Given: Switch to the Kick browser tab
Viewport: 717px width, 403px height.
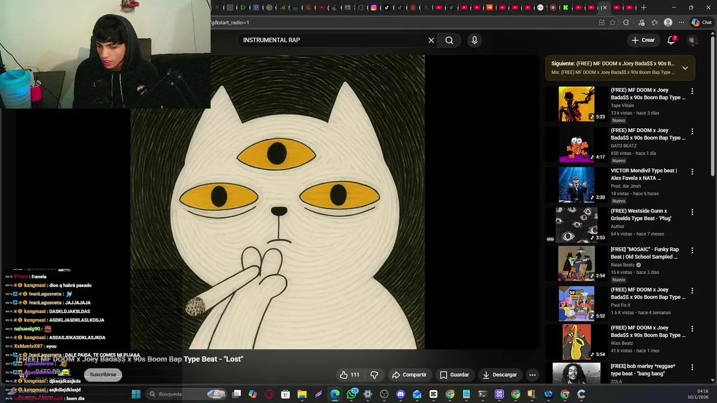Looking at the screenshot, I should [x=566, y=7].
